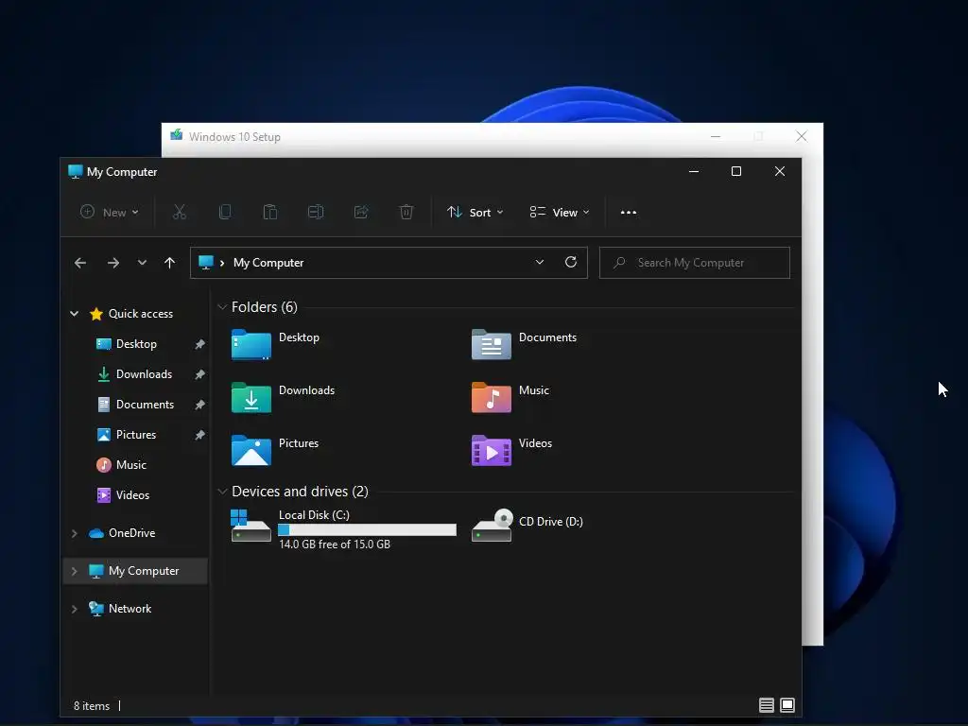Click the Copy icon in toolbar
The height and width of the screenshot is (726, 968).
click(225, 213)
